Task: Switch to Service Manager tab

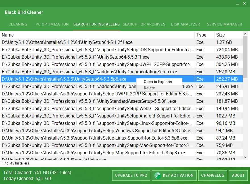Action: (x=224, y=24)
